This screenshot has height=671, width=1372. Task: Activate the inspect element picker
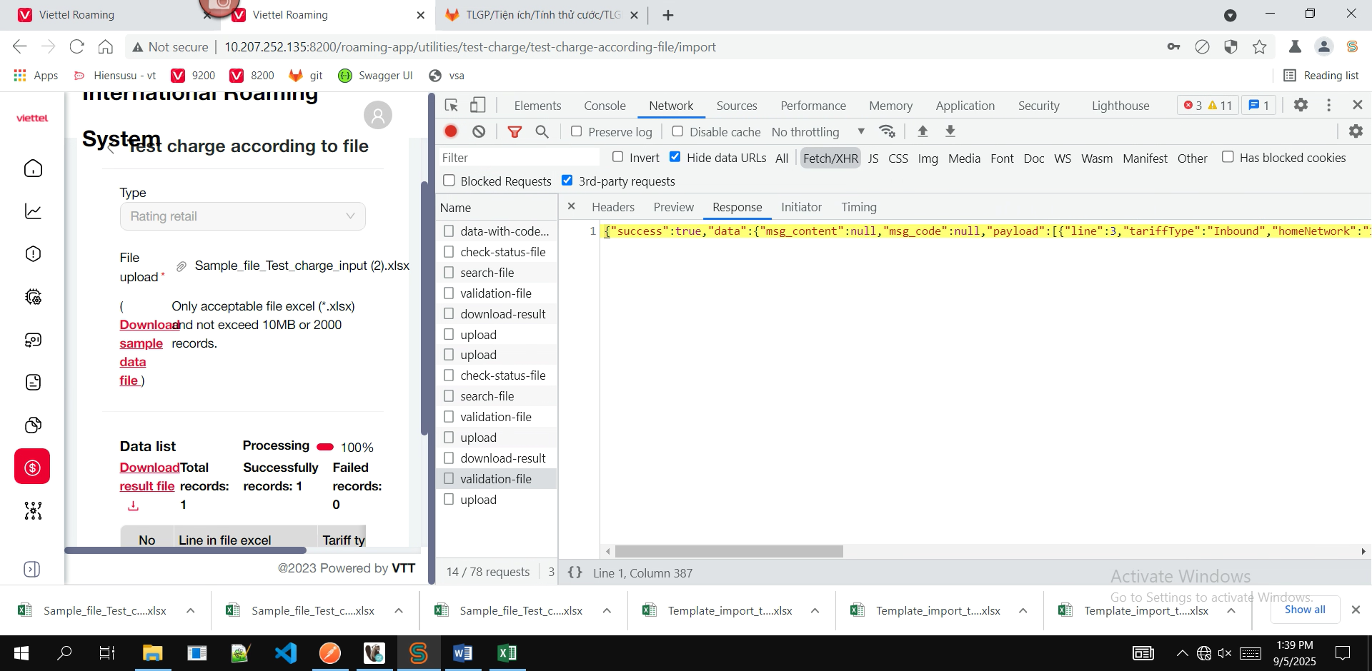click(452, 106)
